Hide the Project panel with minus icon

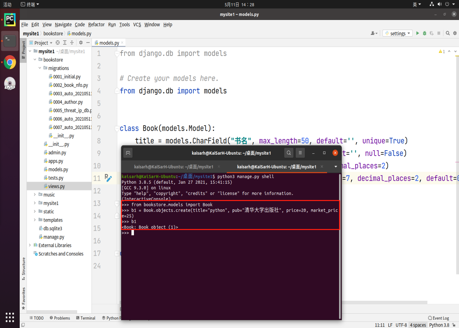click(x=88, y=43)
